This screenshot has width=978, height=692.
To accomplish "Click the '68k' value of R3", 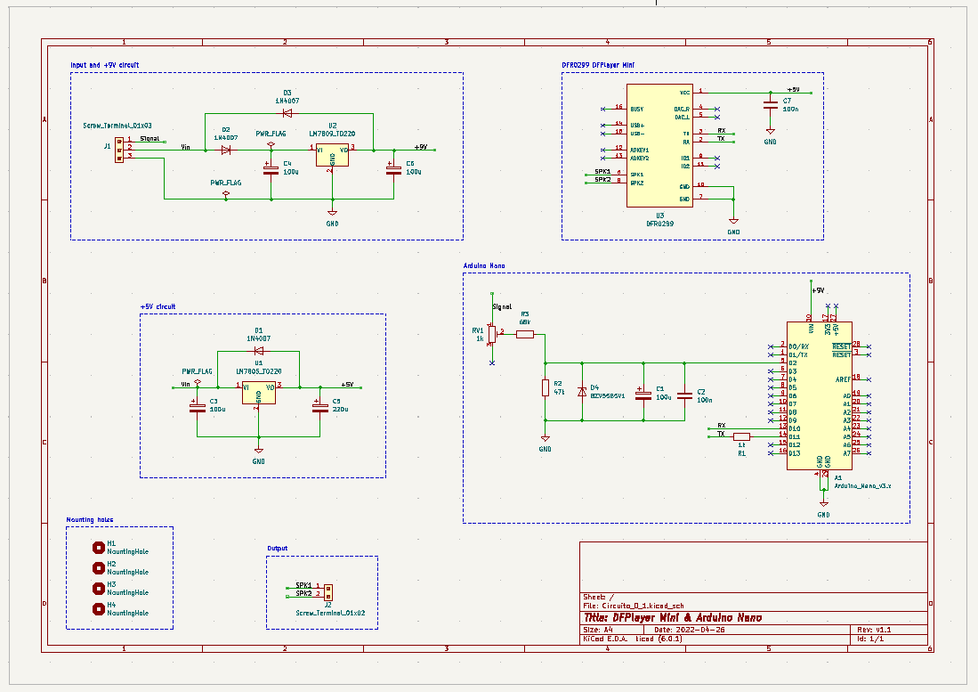I will coord(524,322).
